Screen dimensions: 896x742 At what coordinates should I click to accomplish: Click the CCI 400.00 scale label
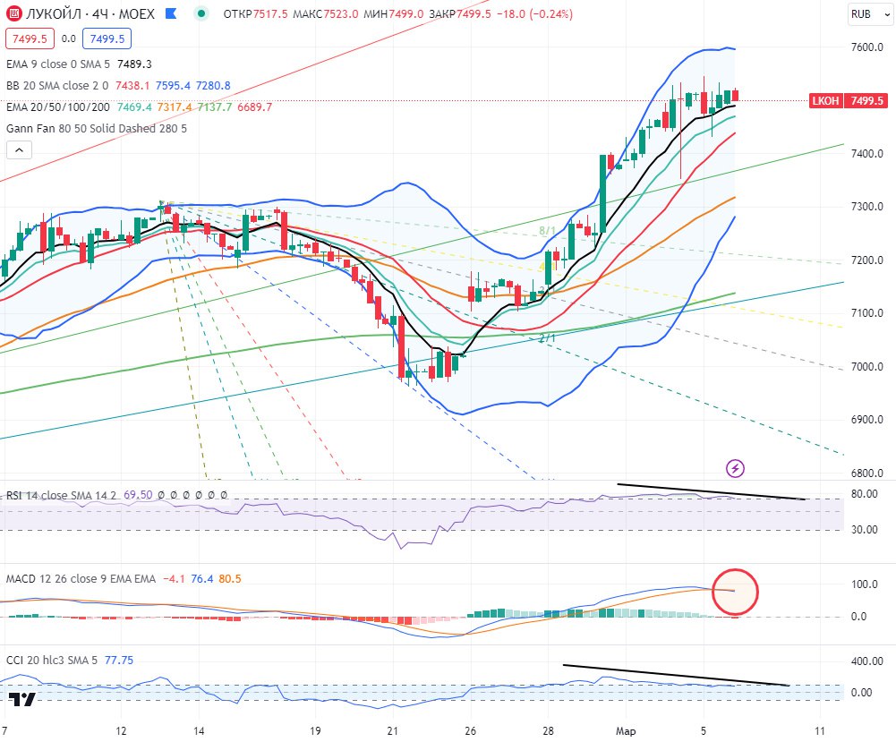click(x=866, y=661)
